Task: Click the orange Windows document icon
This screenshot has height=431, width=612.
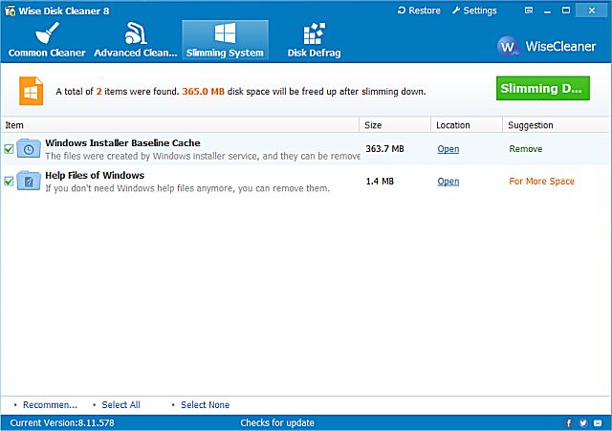Action: [x=31, y=91]
